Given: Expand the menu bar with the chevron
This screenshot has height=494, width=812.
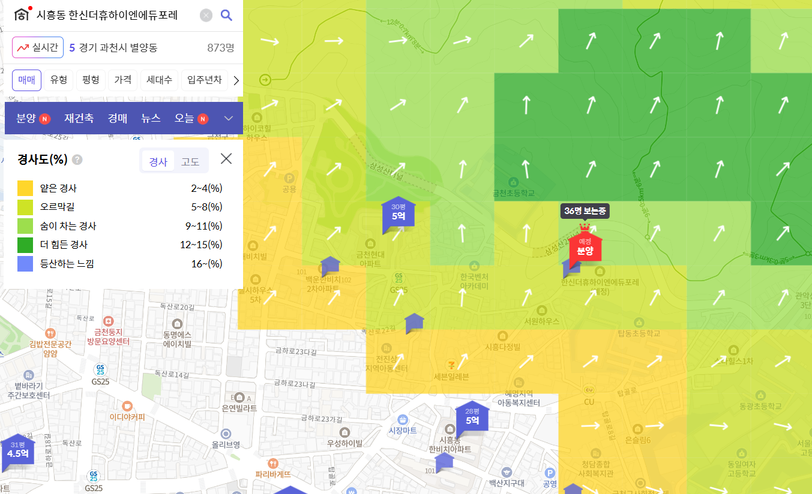Looking at the screenshot, I should click(x=228, y=118).
